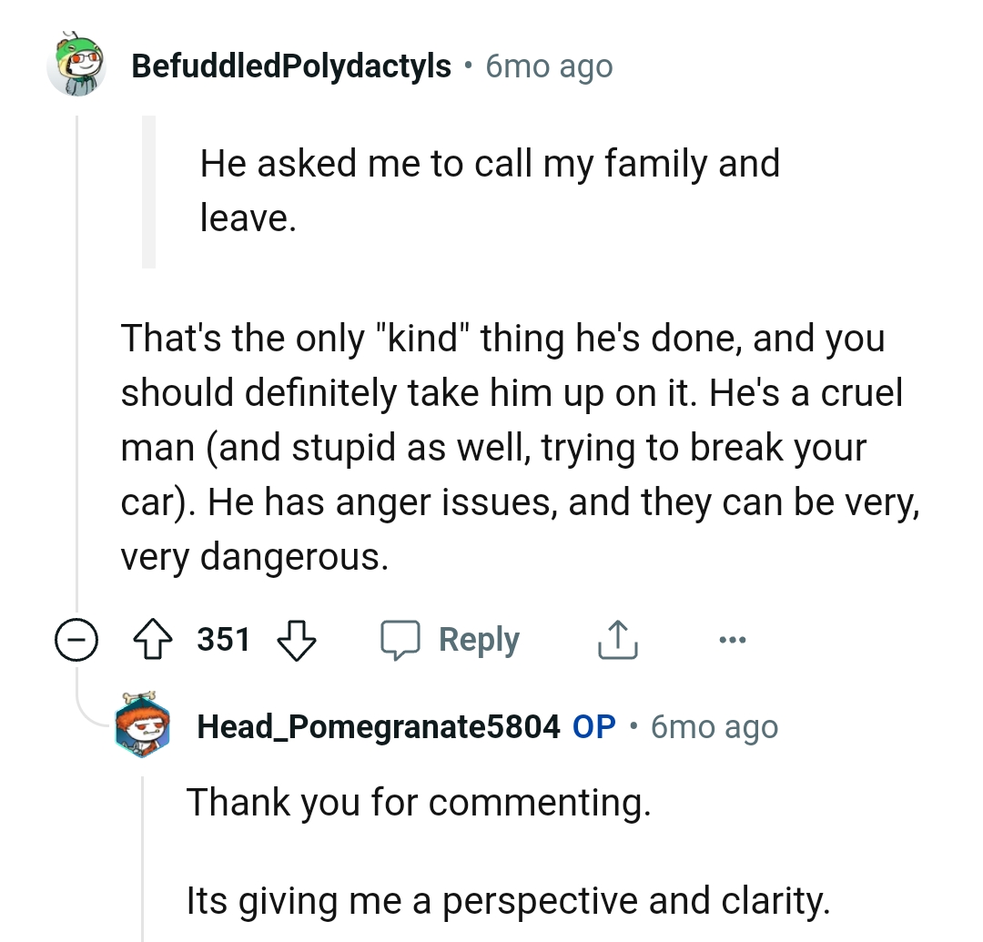The height and width of the screenshot is (942, 983).
Task: Open the Reply speech bubble icon
Action: [403, 639]
